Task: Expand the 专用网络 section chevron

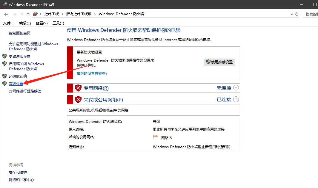Action: tap(236, 88)
